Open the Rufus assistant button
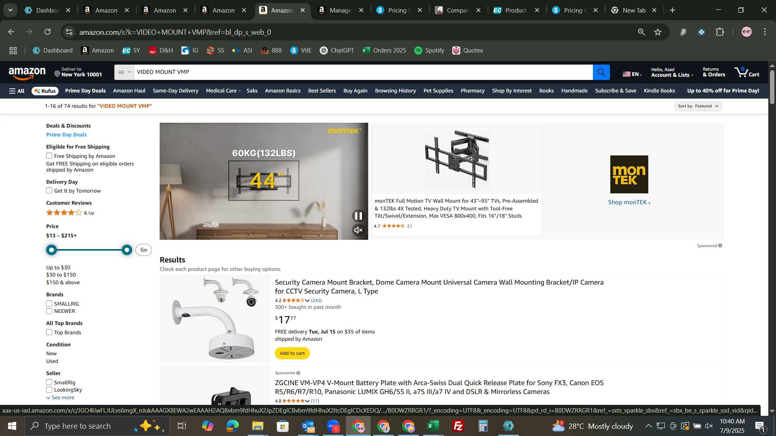Image resolution: width=776 pixels, height=436 pixels. [x=45, y=91]
